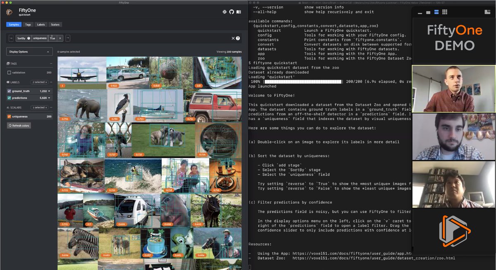Viewport: 496px width, 270px height.
Task: Open the help question mark icon
Action: [238, 38]
